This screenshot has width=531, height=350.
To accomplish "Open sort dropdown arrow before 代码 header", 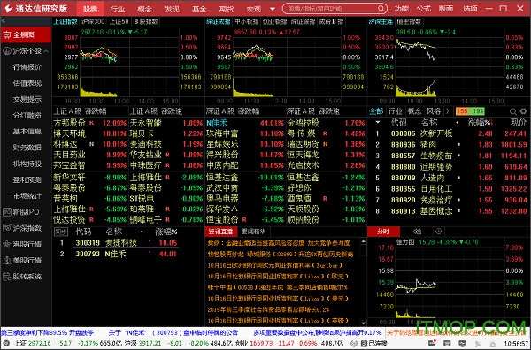I will [378, 123].
